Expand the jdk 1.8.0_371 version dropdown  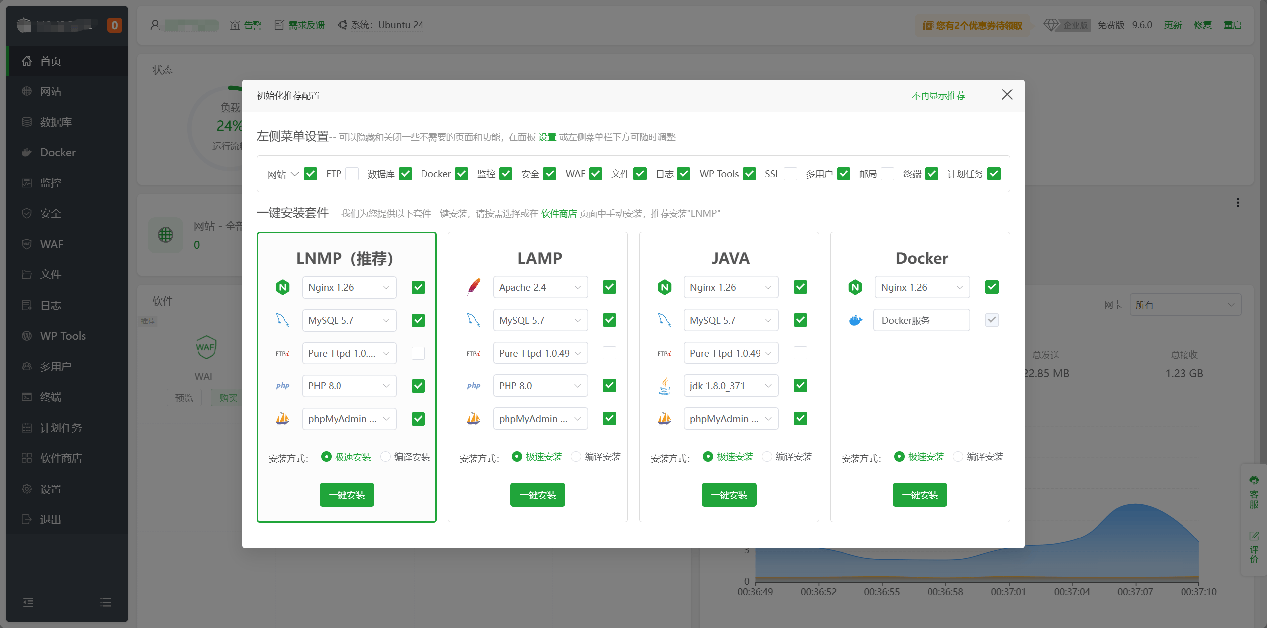[x=731, y=386]
